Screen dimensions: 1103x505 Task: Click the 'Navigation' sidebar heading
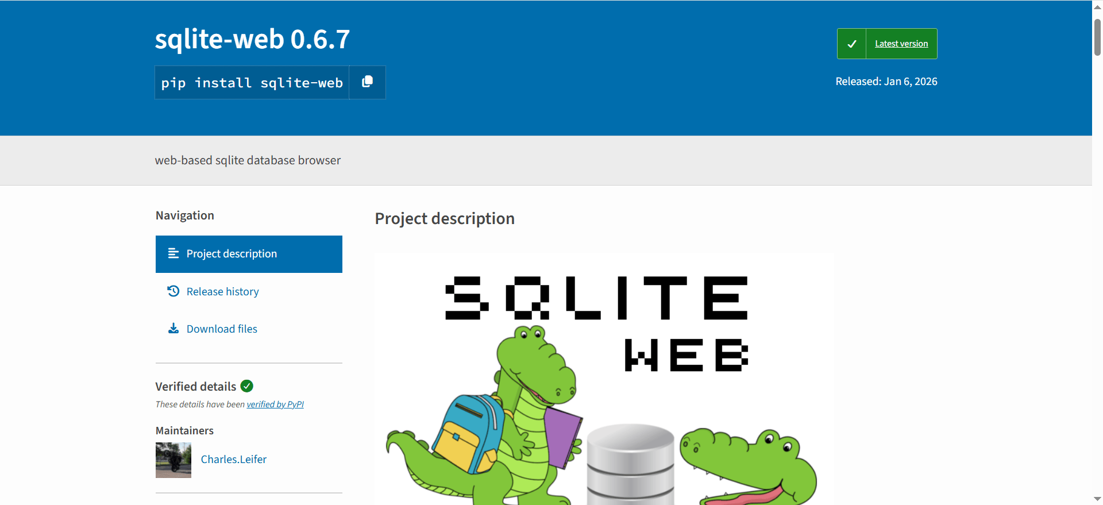coord(185,215)
